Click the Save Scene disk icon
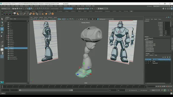Viewport: 173px width, 97px height. [x=17, y=9]
